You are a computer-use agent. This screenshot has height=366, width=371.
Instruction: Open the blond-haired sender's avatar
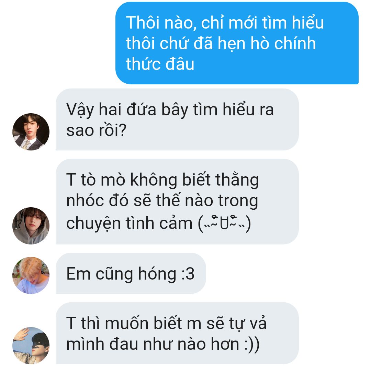click(x=31, y=275)
